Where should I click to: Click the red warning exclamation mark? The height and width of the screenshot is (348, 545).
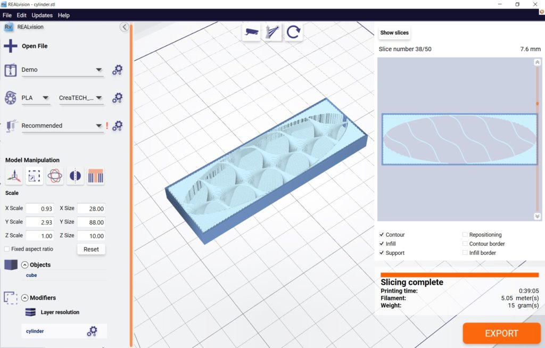coord(107,126)
